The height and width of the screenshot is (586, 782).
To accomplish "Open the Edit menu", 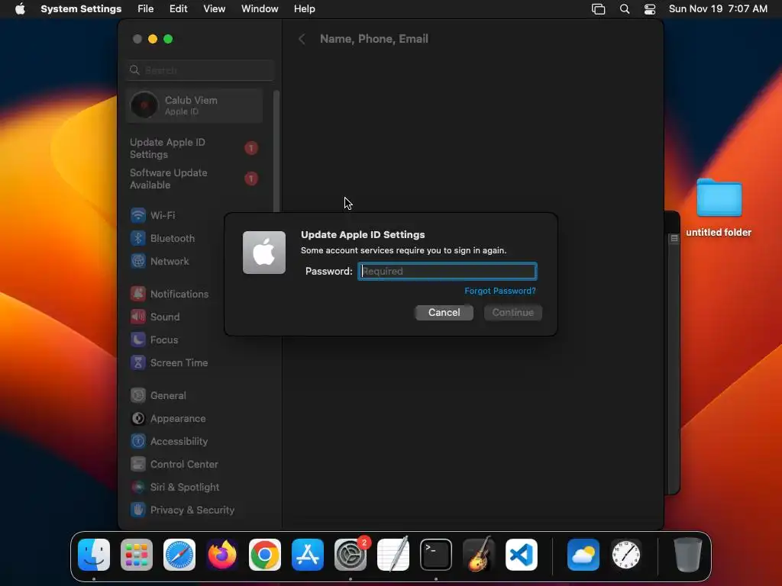I will pos(179,9).
